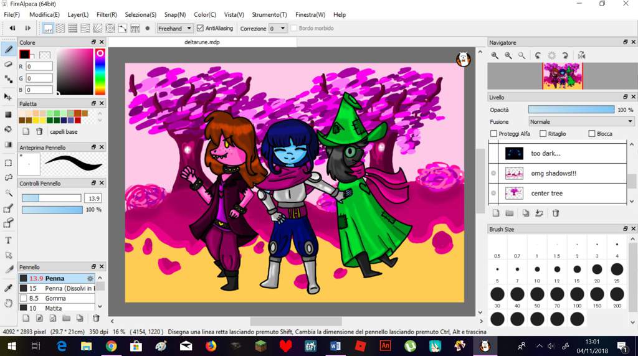Screen dimensions: 638x356
Task: Pick a hue on the rainbow bar
Action: [100, 72]
